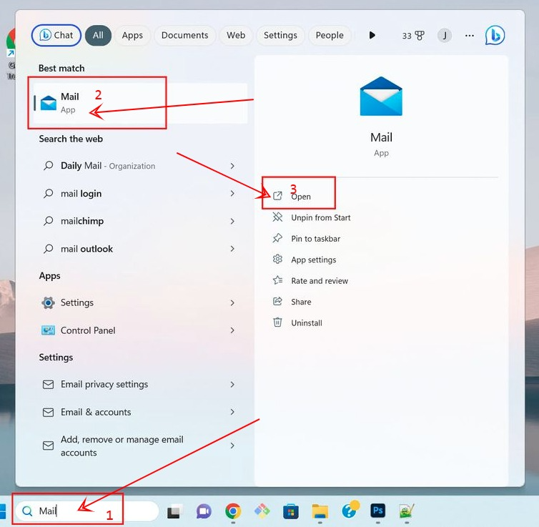Click the Windows Start button
The height and width of the screenshot is (527, 539).
pyautogui.click(x=3, y=511)
